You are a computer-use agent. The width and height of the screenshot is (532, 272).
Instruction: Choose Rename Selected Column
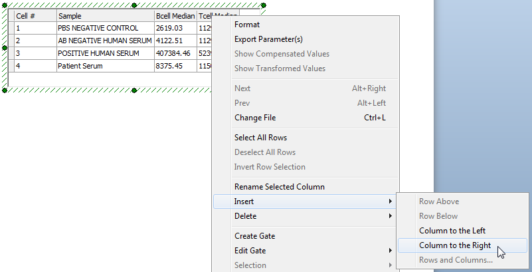click(x=279, y=187)
